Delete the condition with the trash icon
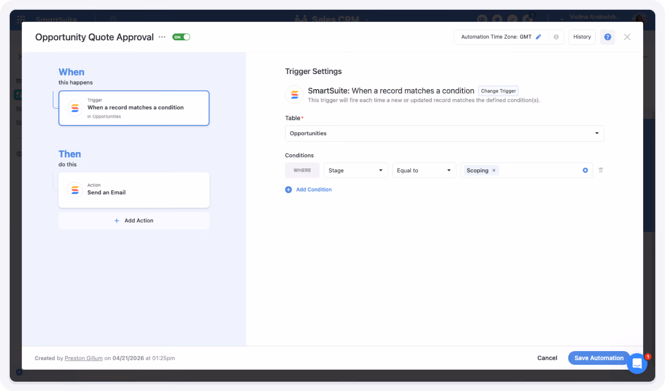 pos(601,170)
